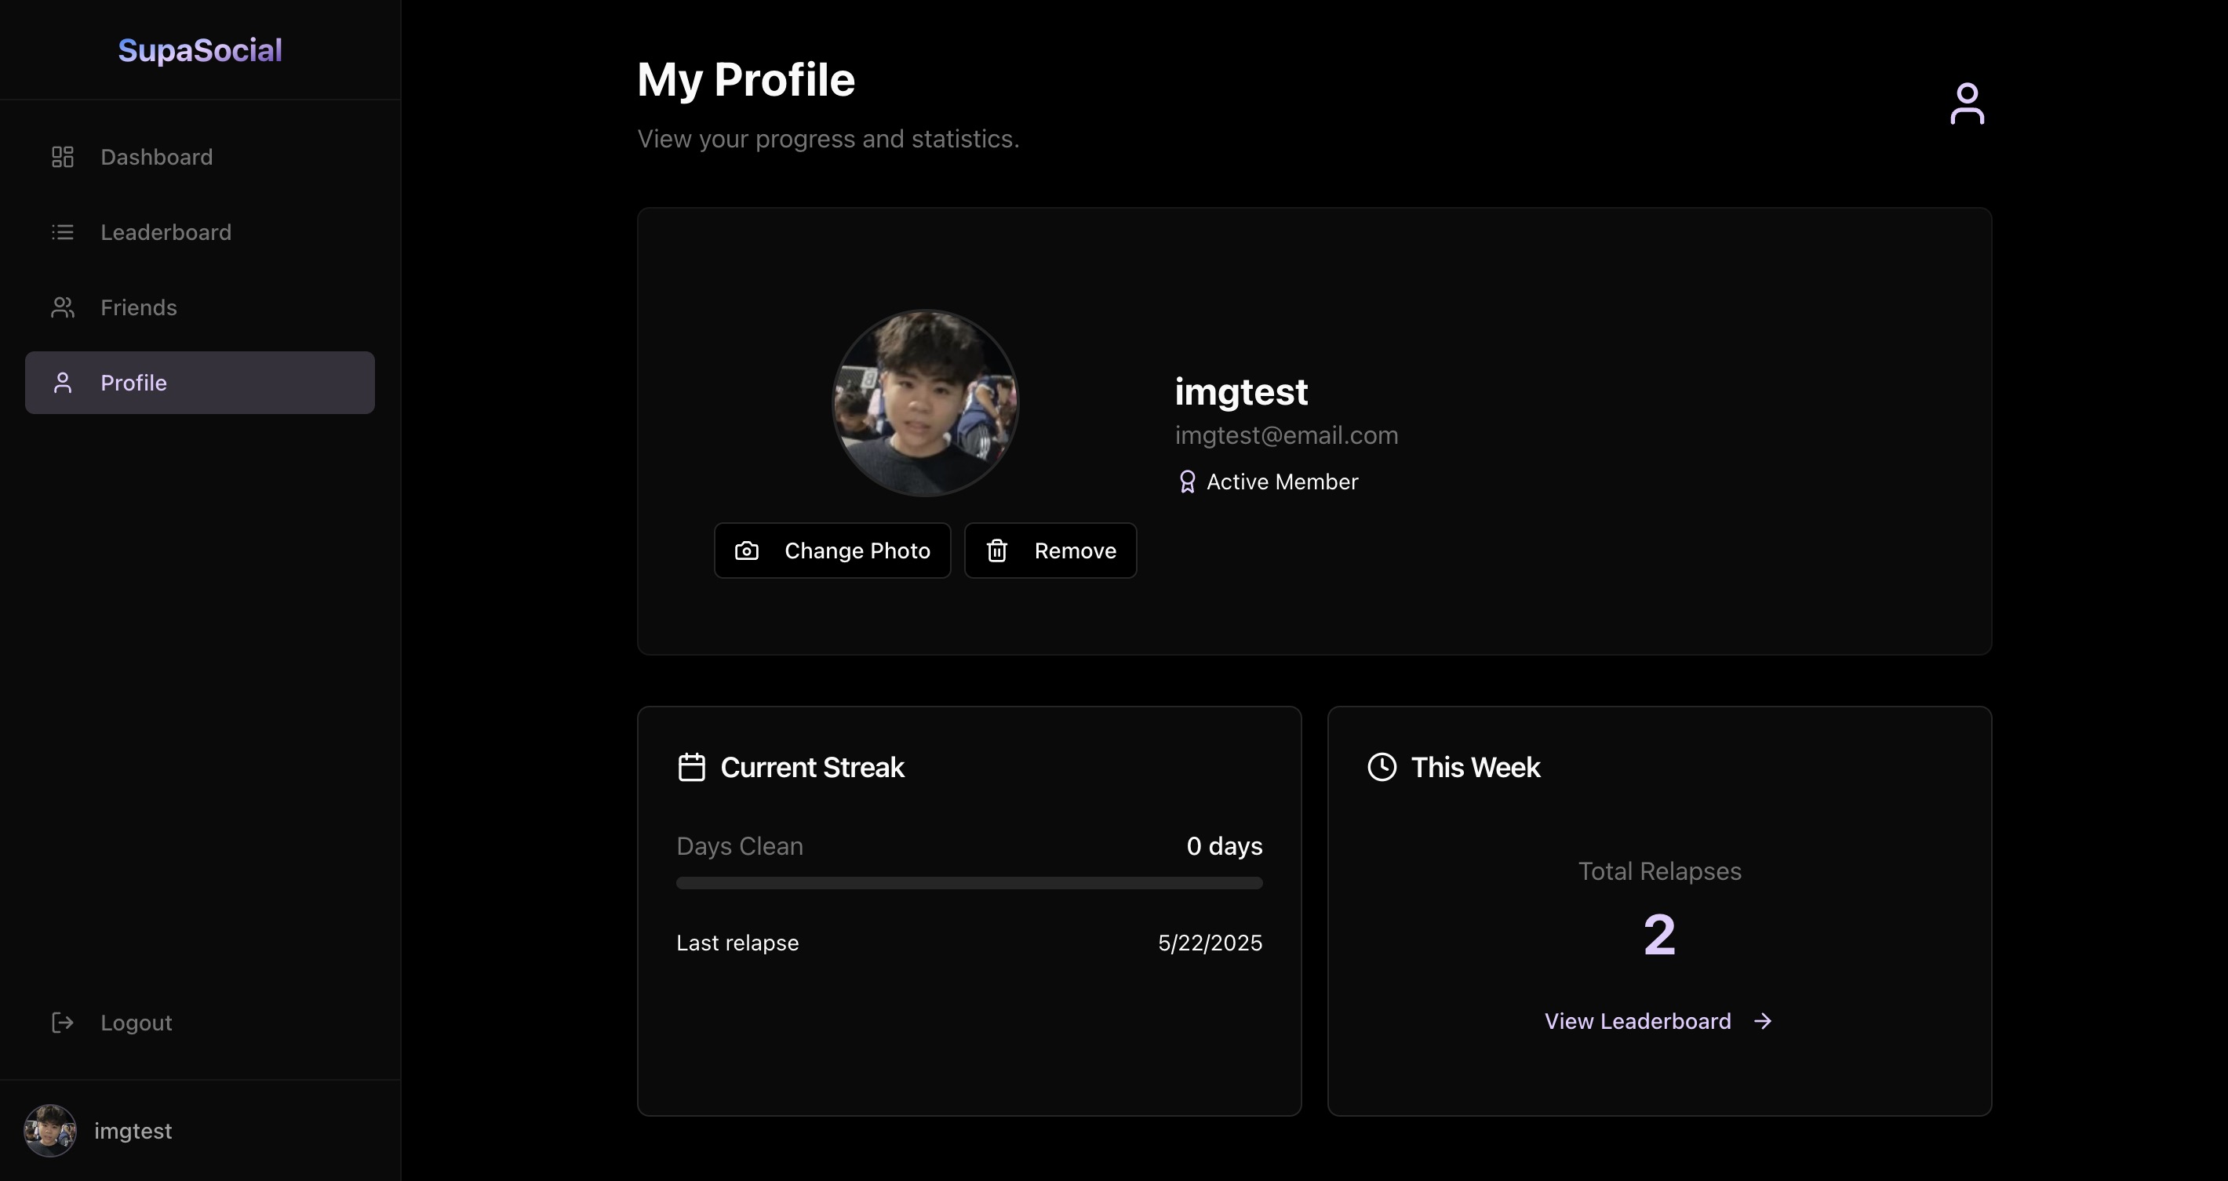The height and width of the screenshot is (1181, 2228).
Task: Remove the profile photo
Action: tap(1050, 550)
